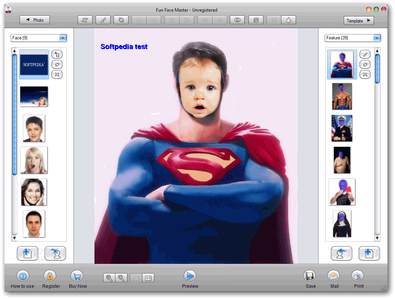The height and width of the screenshot is (299, 395).
Task: Select the navy officer feature template thumbnail
Action: click(x=342, y=128)
